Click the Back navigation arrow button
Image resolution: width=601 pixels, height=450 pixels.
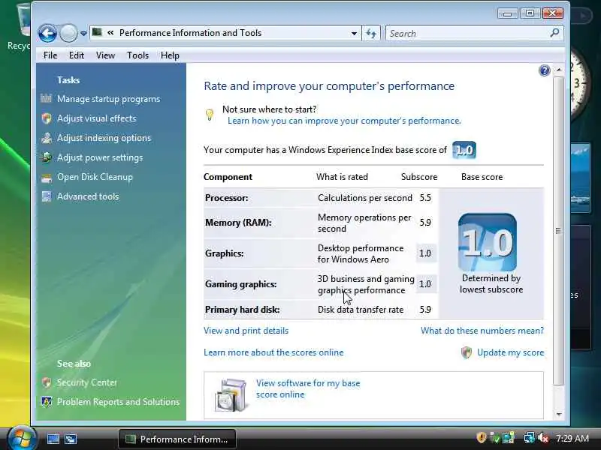[48, 33]
